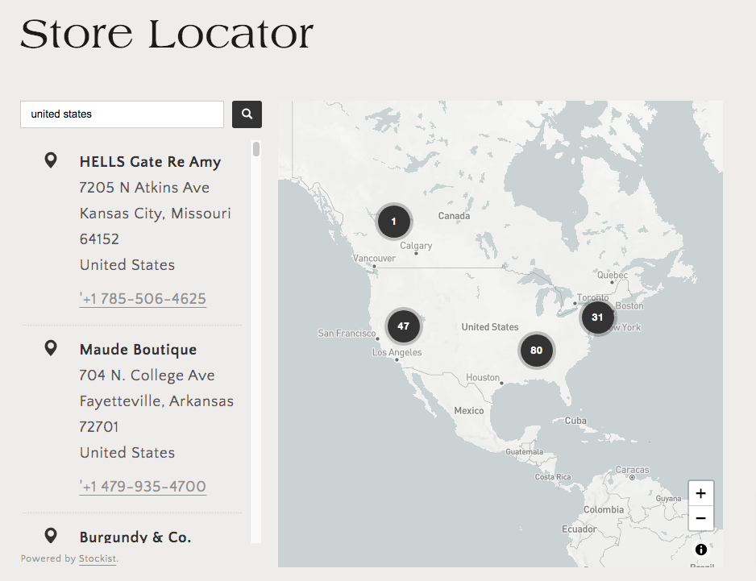Click the single-store marker near Calgary
This screenshot has width=756, height=581.
point(393,222)
